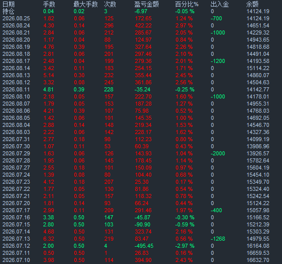Viewport: 282px width, 264px height.
Task: Click balance 15114.22 on 2026.08.14 row
Action: click(x=258, y=68)
